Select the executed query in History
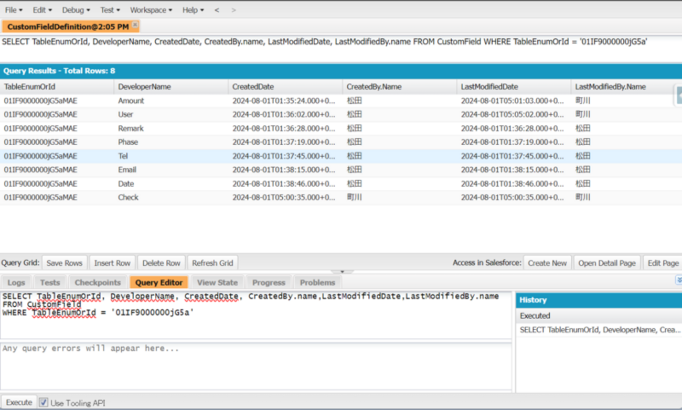 [600, 330]
